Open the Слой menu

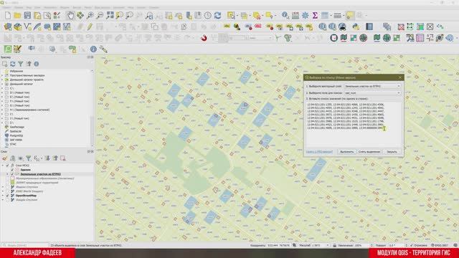click(37, 7)
